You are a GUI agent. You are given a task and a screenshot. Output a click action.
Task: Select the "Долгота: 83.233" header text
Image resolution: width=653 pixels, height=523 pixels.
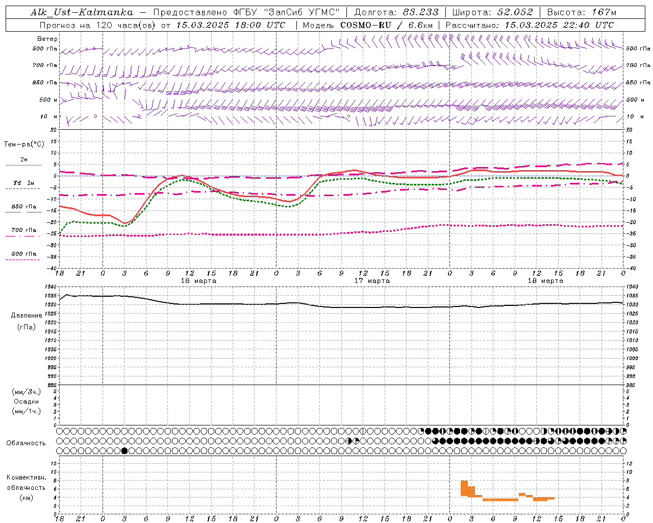pyautogui.click(x=396, y=12)
